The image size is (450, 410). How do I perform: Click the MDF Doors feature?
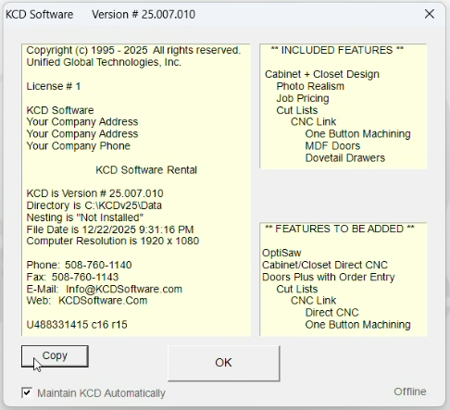332,145
